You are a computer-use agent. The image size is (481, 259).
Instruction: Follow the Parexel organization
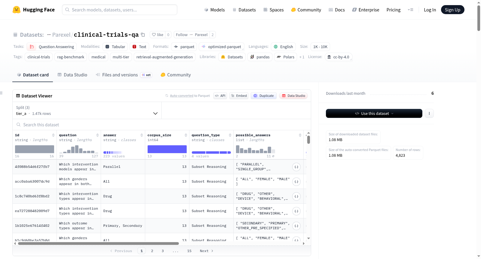pyautogui.click(x=191, y=35)
